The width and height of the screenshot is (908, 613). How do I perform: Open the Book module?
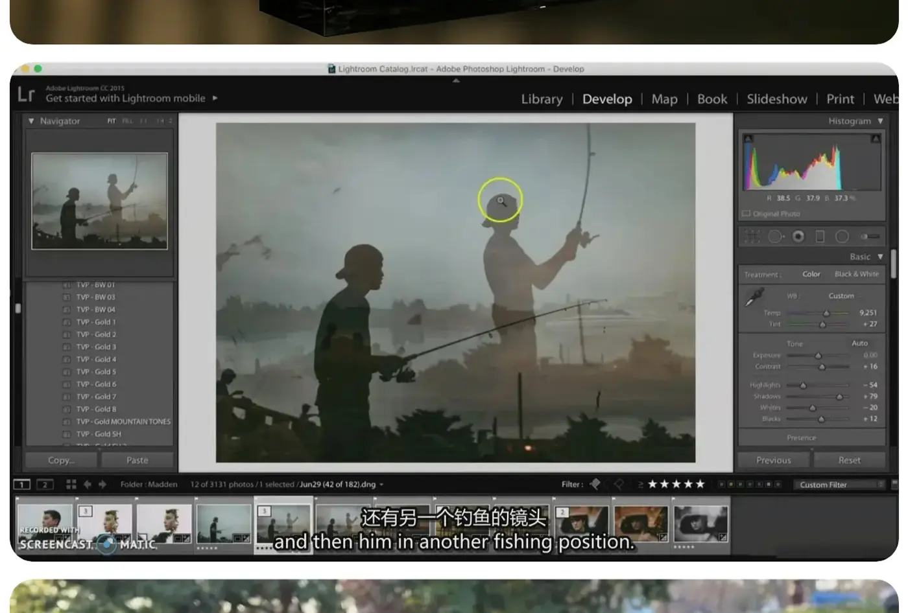click(x=712, y=99)
